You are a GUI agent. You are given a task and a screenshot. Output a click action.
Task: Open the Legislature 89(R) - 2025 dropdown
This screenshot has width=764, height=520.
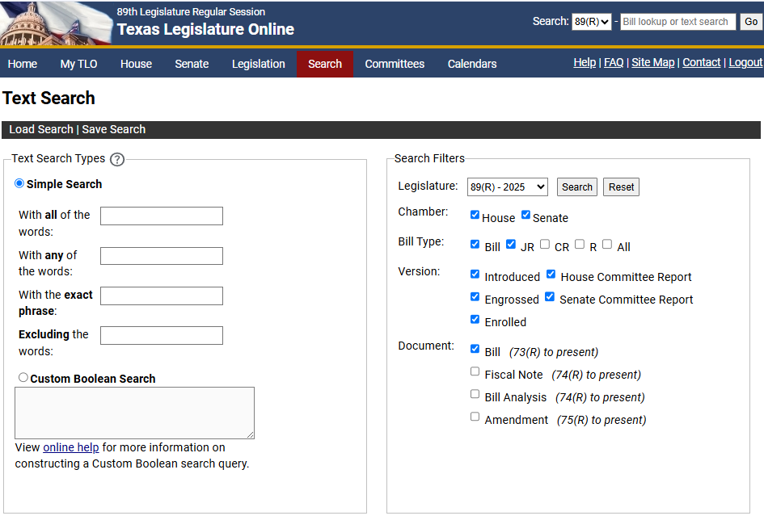pyautogui.click(x=507, y=187)
